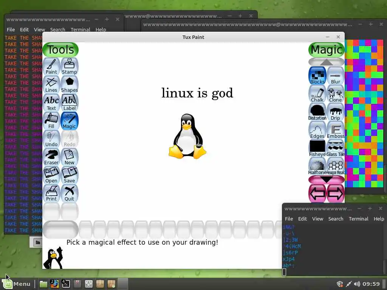Save the current drawing
The height and width of the screenshot is (290, 387).
[x=70, y=175]
